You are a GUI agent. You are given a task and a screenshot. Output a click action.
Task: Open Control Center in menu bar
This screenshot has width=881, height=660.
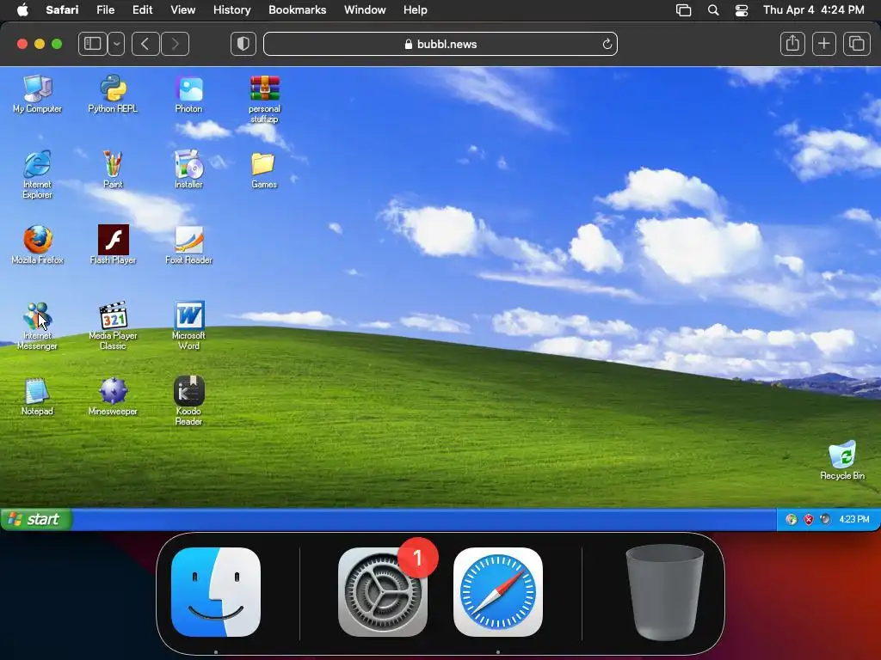(741, 10)
